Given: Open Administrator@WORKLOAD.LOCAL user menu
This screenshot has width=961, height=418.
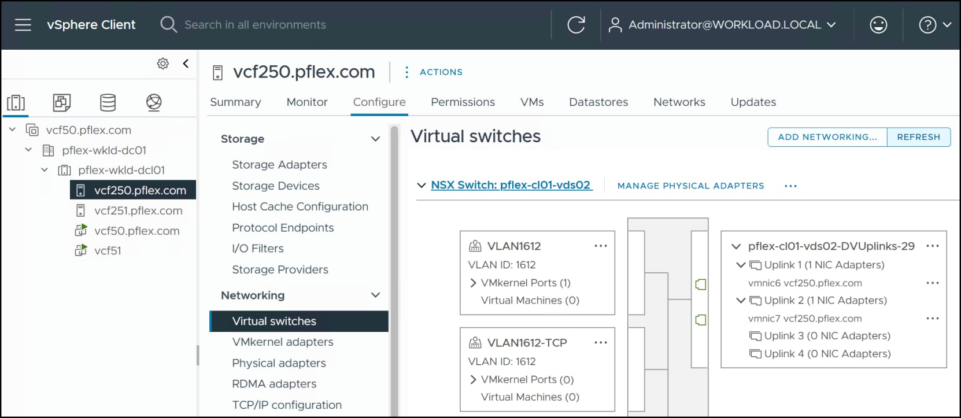Looking at the screenshot, I should point(722,25).
